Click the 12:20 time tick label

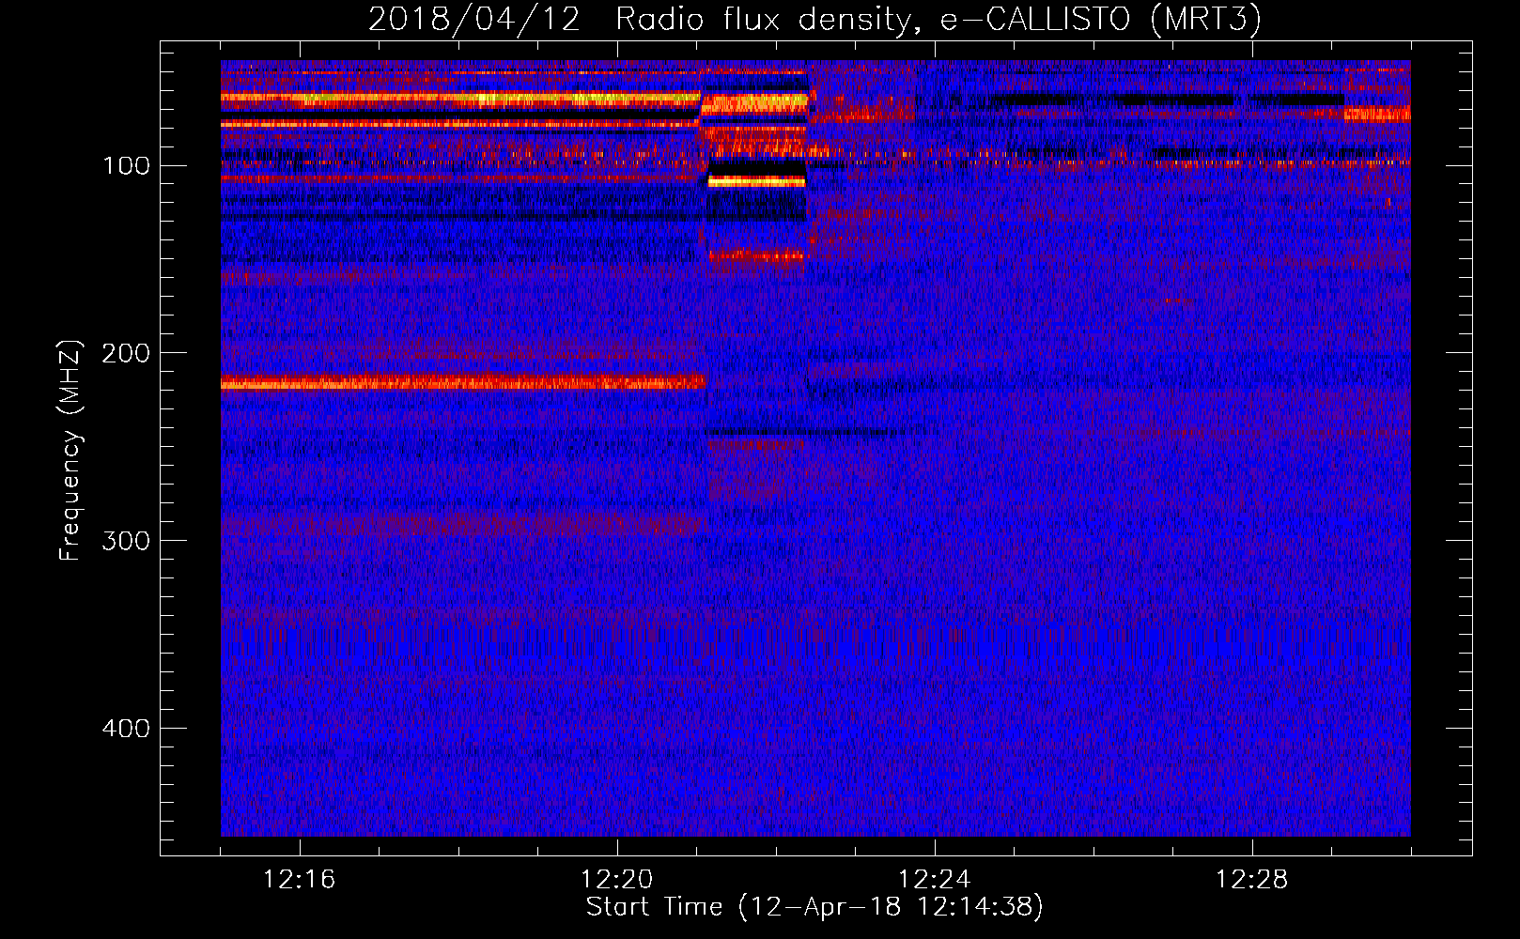pyautogui.click(x=617, y=880)
